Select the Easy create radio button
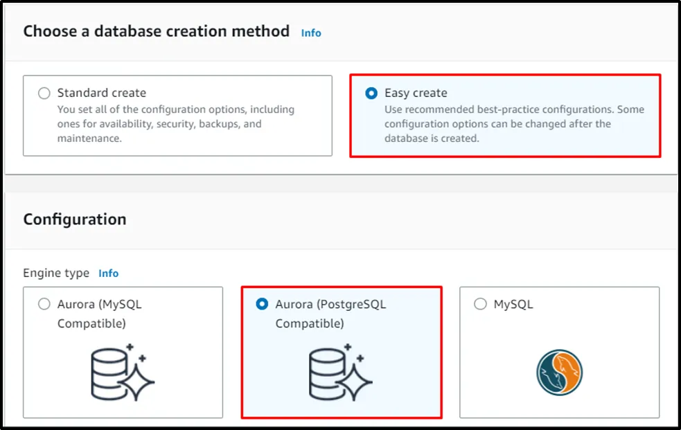 [372, 93]
